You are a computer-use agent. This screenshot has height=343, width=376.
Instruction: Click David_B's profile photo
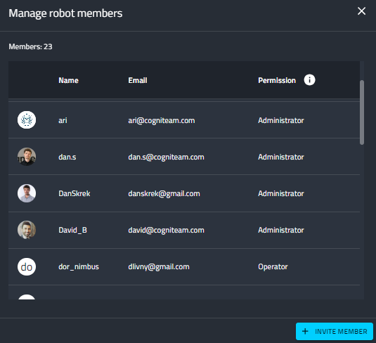27,230
